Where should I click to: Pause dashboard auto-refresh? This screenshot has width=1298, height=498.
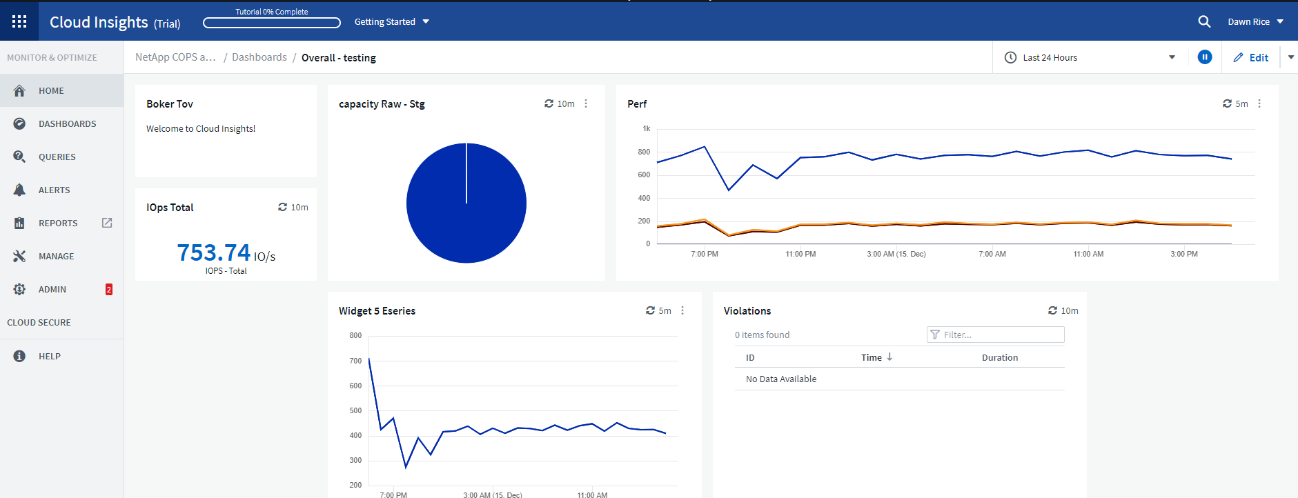[1204, 57]
